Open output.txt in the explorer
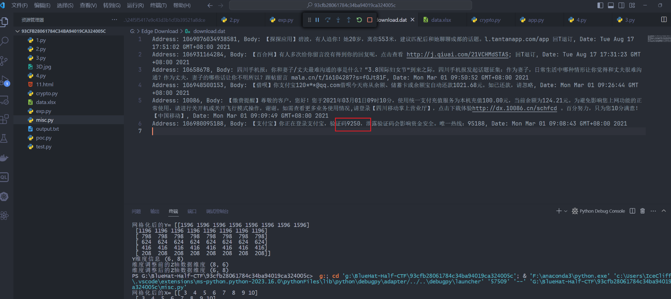Image resolution: width=671 pixels, height=299 pixels. (69, 129)
